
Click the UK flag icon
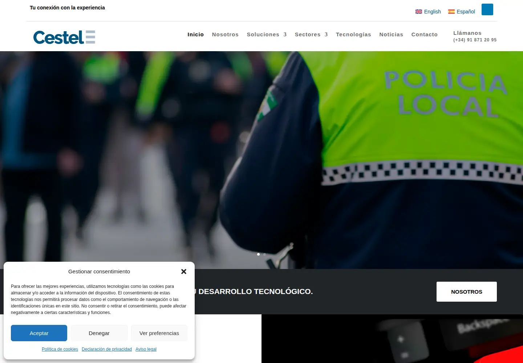point(419,12)
